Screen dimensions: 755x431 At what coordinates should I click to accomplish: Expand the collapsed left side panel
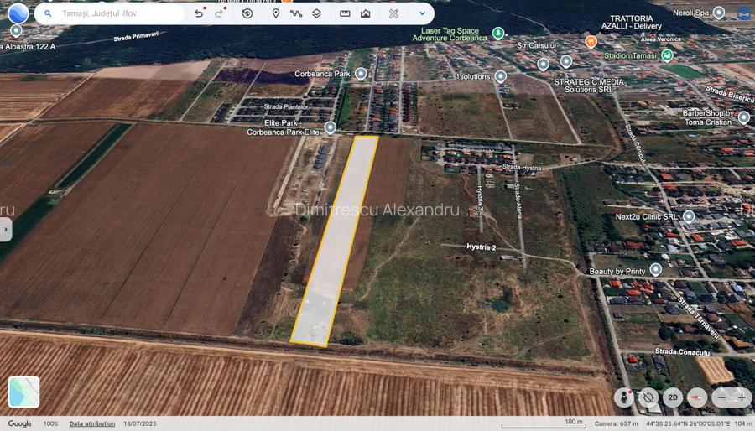click(5, 229)
